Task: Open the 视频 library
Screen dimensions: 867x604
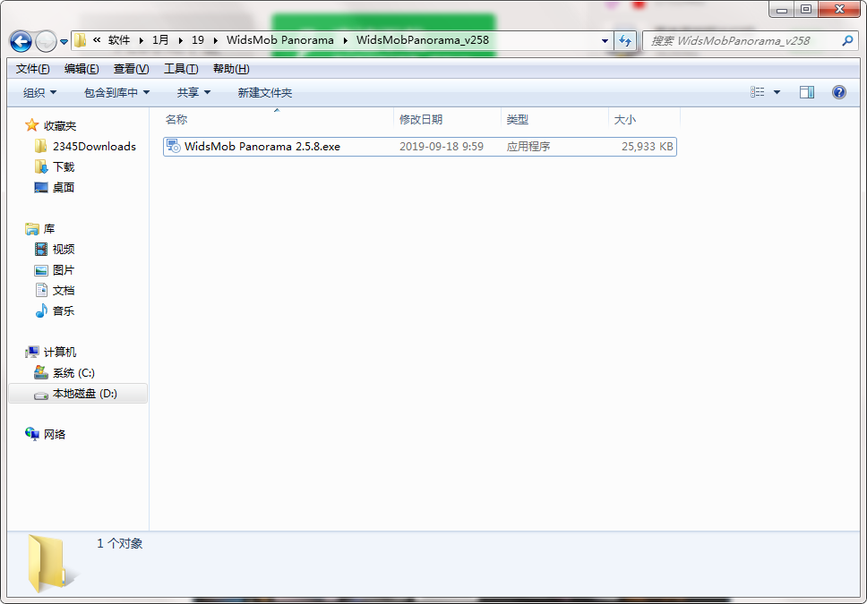Action: coord(63,250)
